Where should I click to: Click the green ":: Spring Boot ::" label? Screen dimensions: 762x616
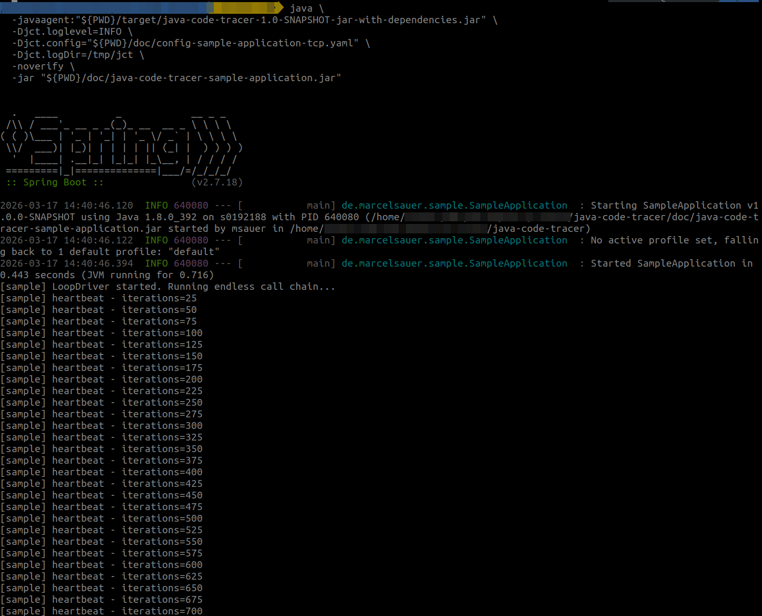[55, 182]
